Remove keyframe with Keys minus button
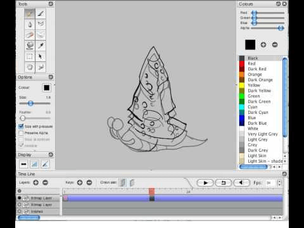Screen dimensions: 304x228 89,182
